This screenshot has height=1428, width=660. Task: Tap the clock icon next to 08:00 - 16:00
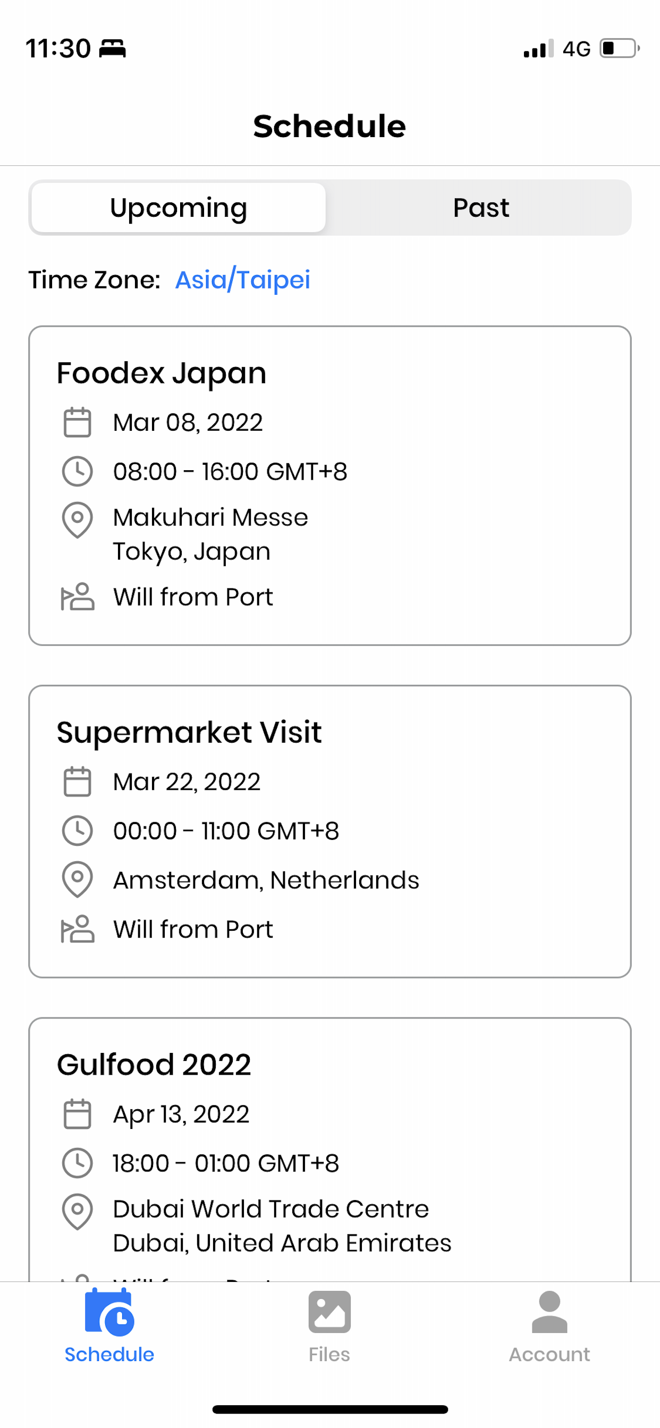tap(77, 471)
